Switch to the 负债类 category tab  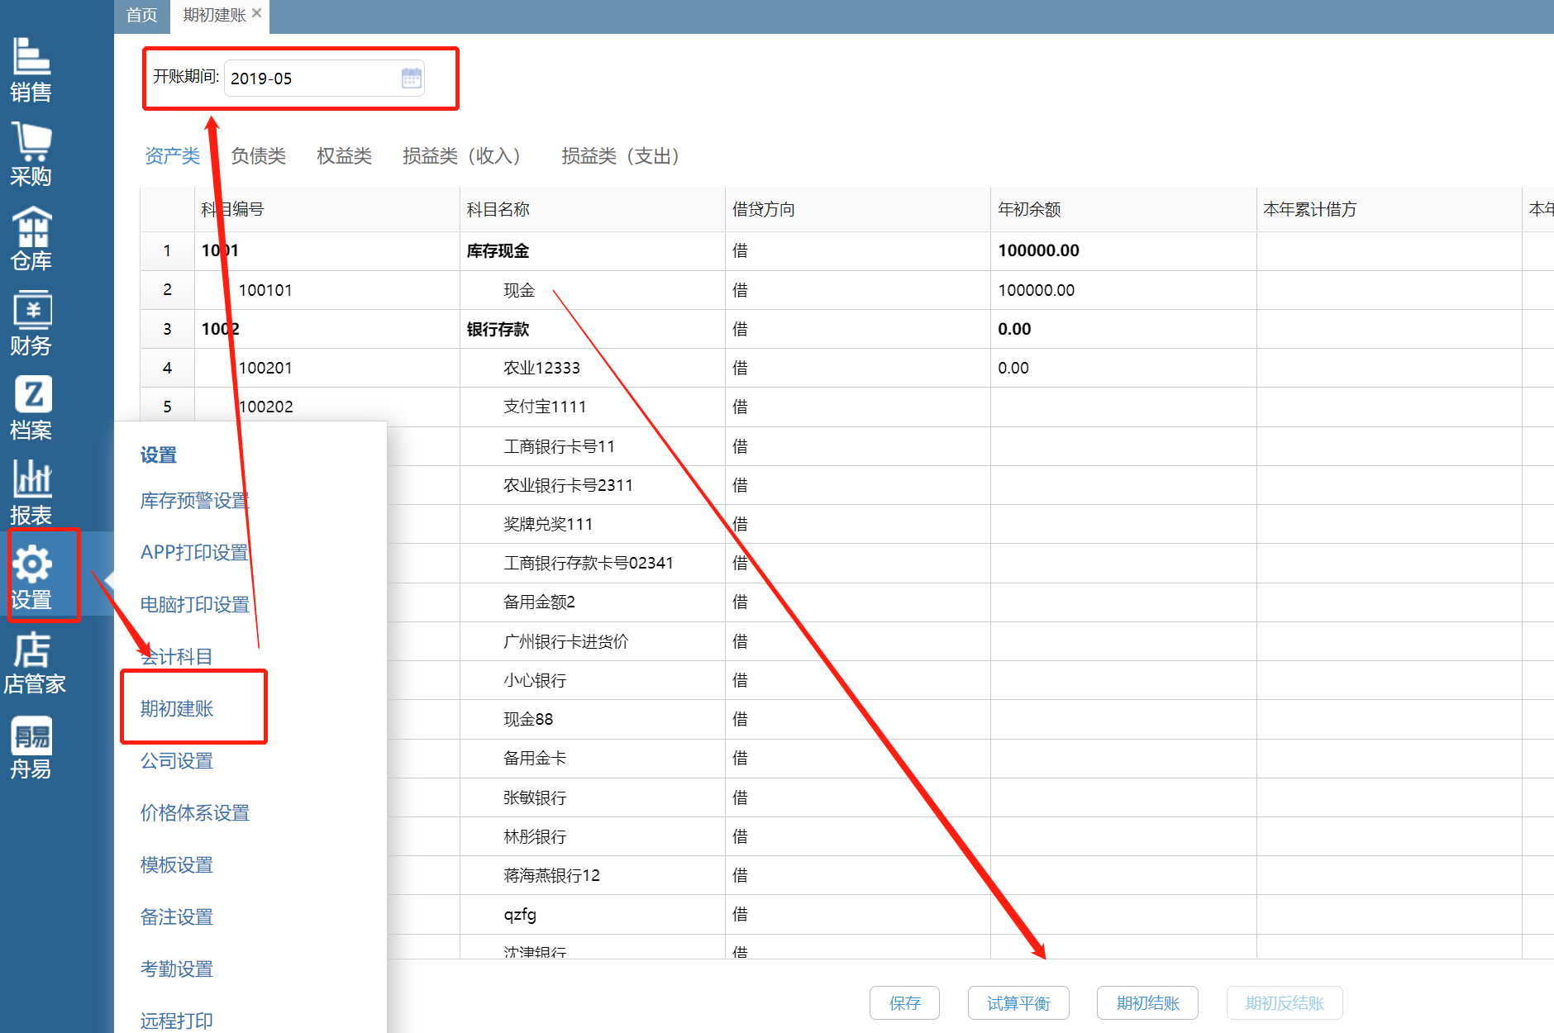[x=258, y=156]
